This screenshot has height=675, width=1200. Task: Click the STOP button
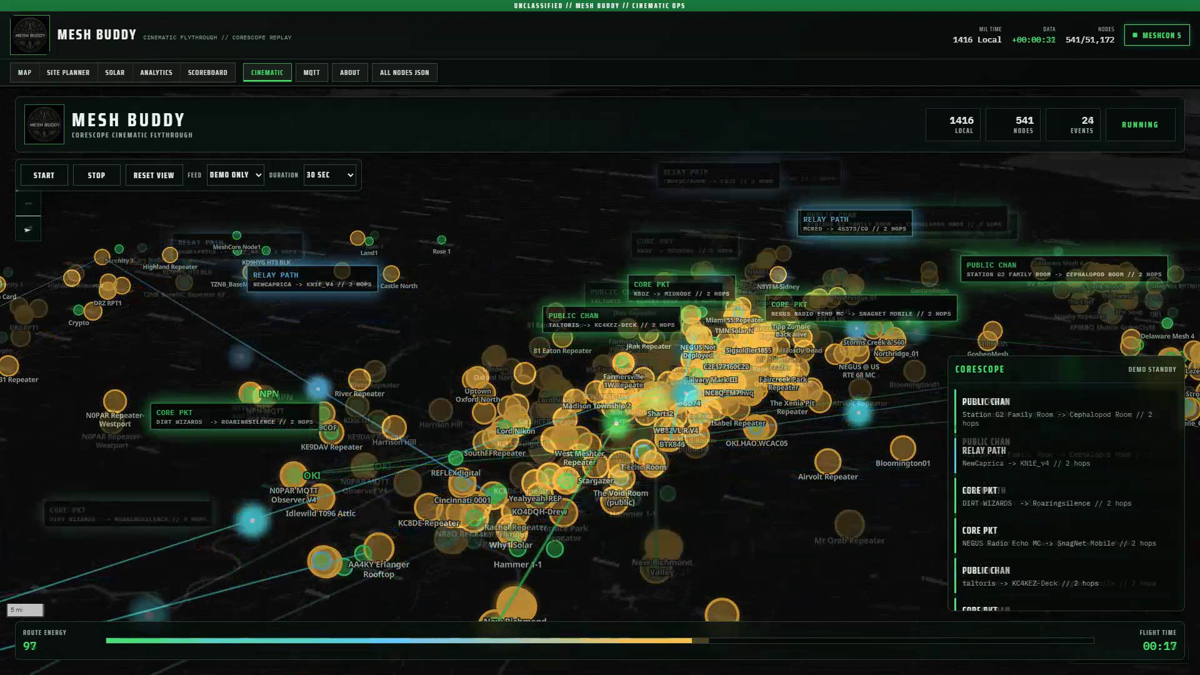96,175
